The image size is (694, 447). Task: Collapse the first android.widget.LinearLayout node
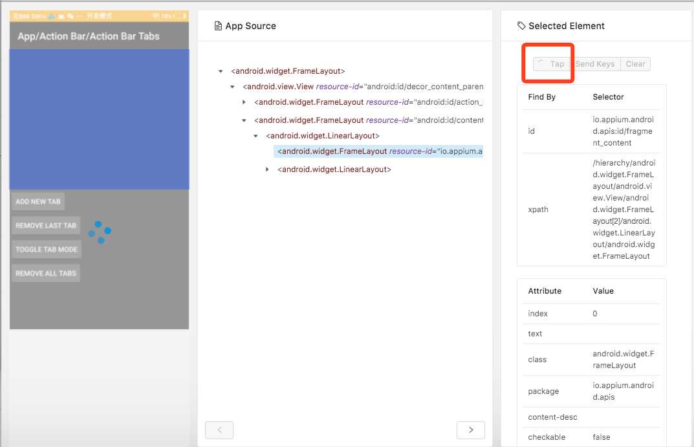tap(255, 136)
